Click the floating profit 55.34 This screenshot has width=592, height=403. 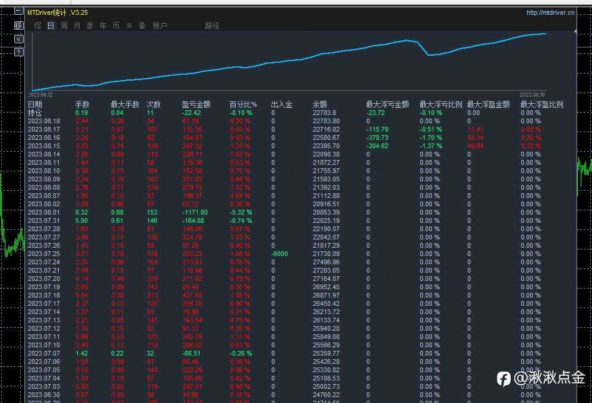pyautogui.click(x=476, y=137)
